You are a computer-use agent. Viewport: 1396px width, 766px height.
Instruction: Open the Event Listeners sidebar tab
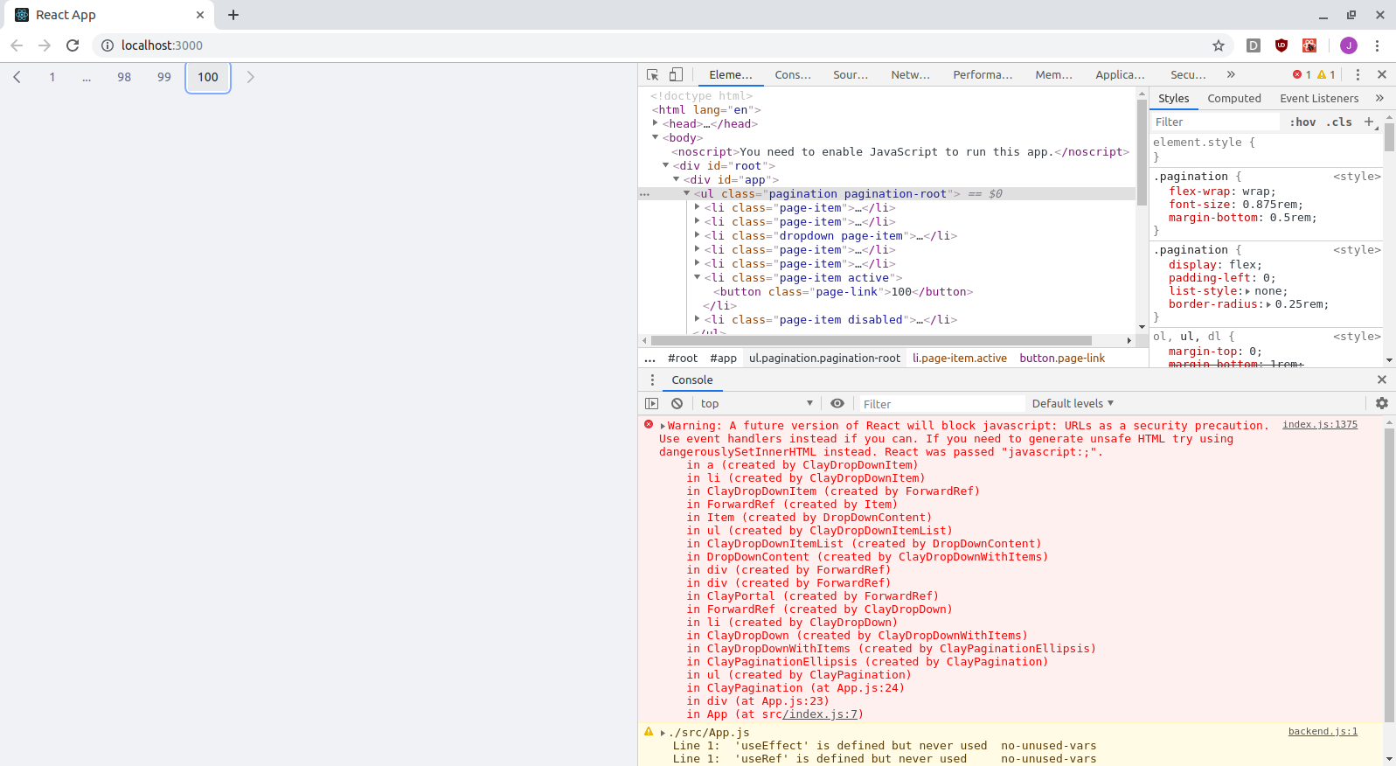pos(1319,99)
